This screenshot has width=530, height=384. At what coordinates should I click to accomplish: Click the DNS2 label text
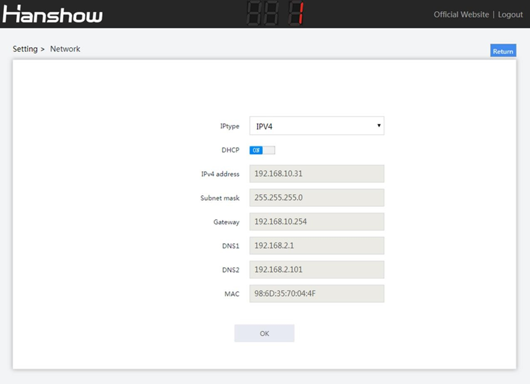click(x=230, y=270)
